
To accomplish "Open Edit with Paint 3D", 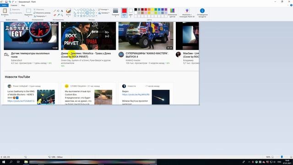I will [x=187, y=13].
